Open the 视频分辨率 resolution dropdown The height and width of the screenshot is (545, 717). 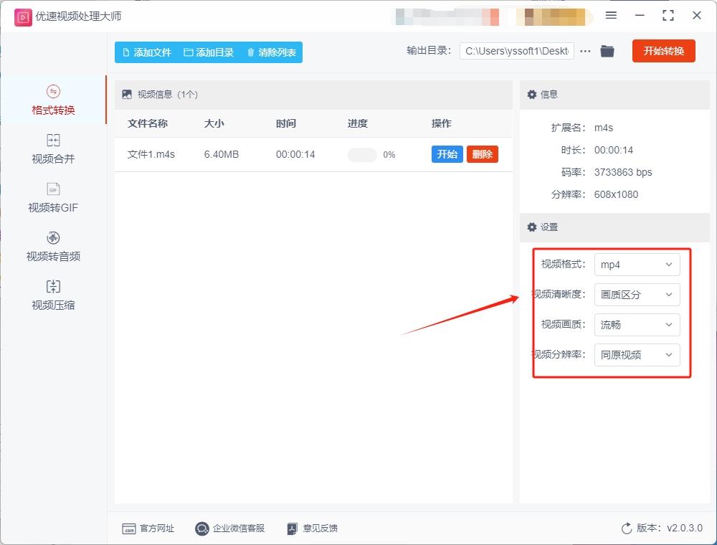(x=636, y=355)
